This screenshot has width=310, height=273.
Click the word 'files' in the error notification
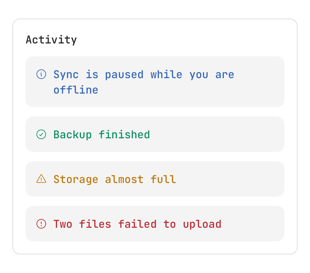pos(95,224)
